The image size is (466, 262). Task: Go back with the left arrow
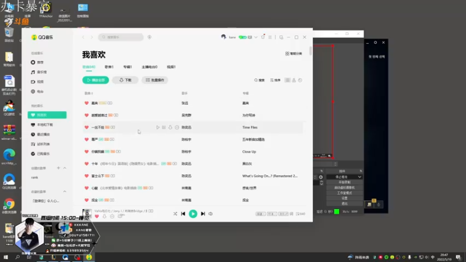(83, 37)
